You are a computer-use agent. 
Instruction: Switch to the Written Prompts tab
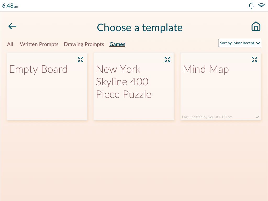(39, 44)
